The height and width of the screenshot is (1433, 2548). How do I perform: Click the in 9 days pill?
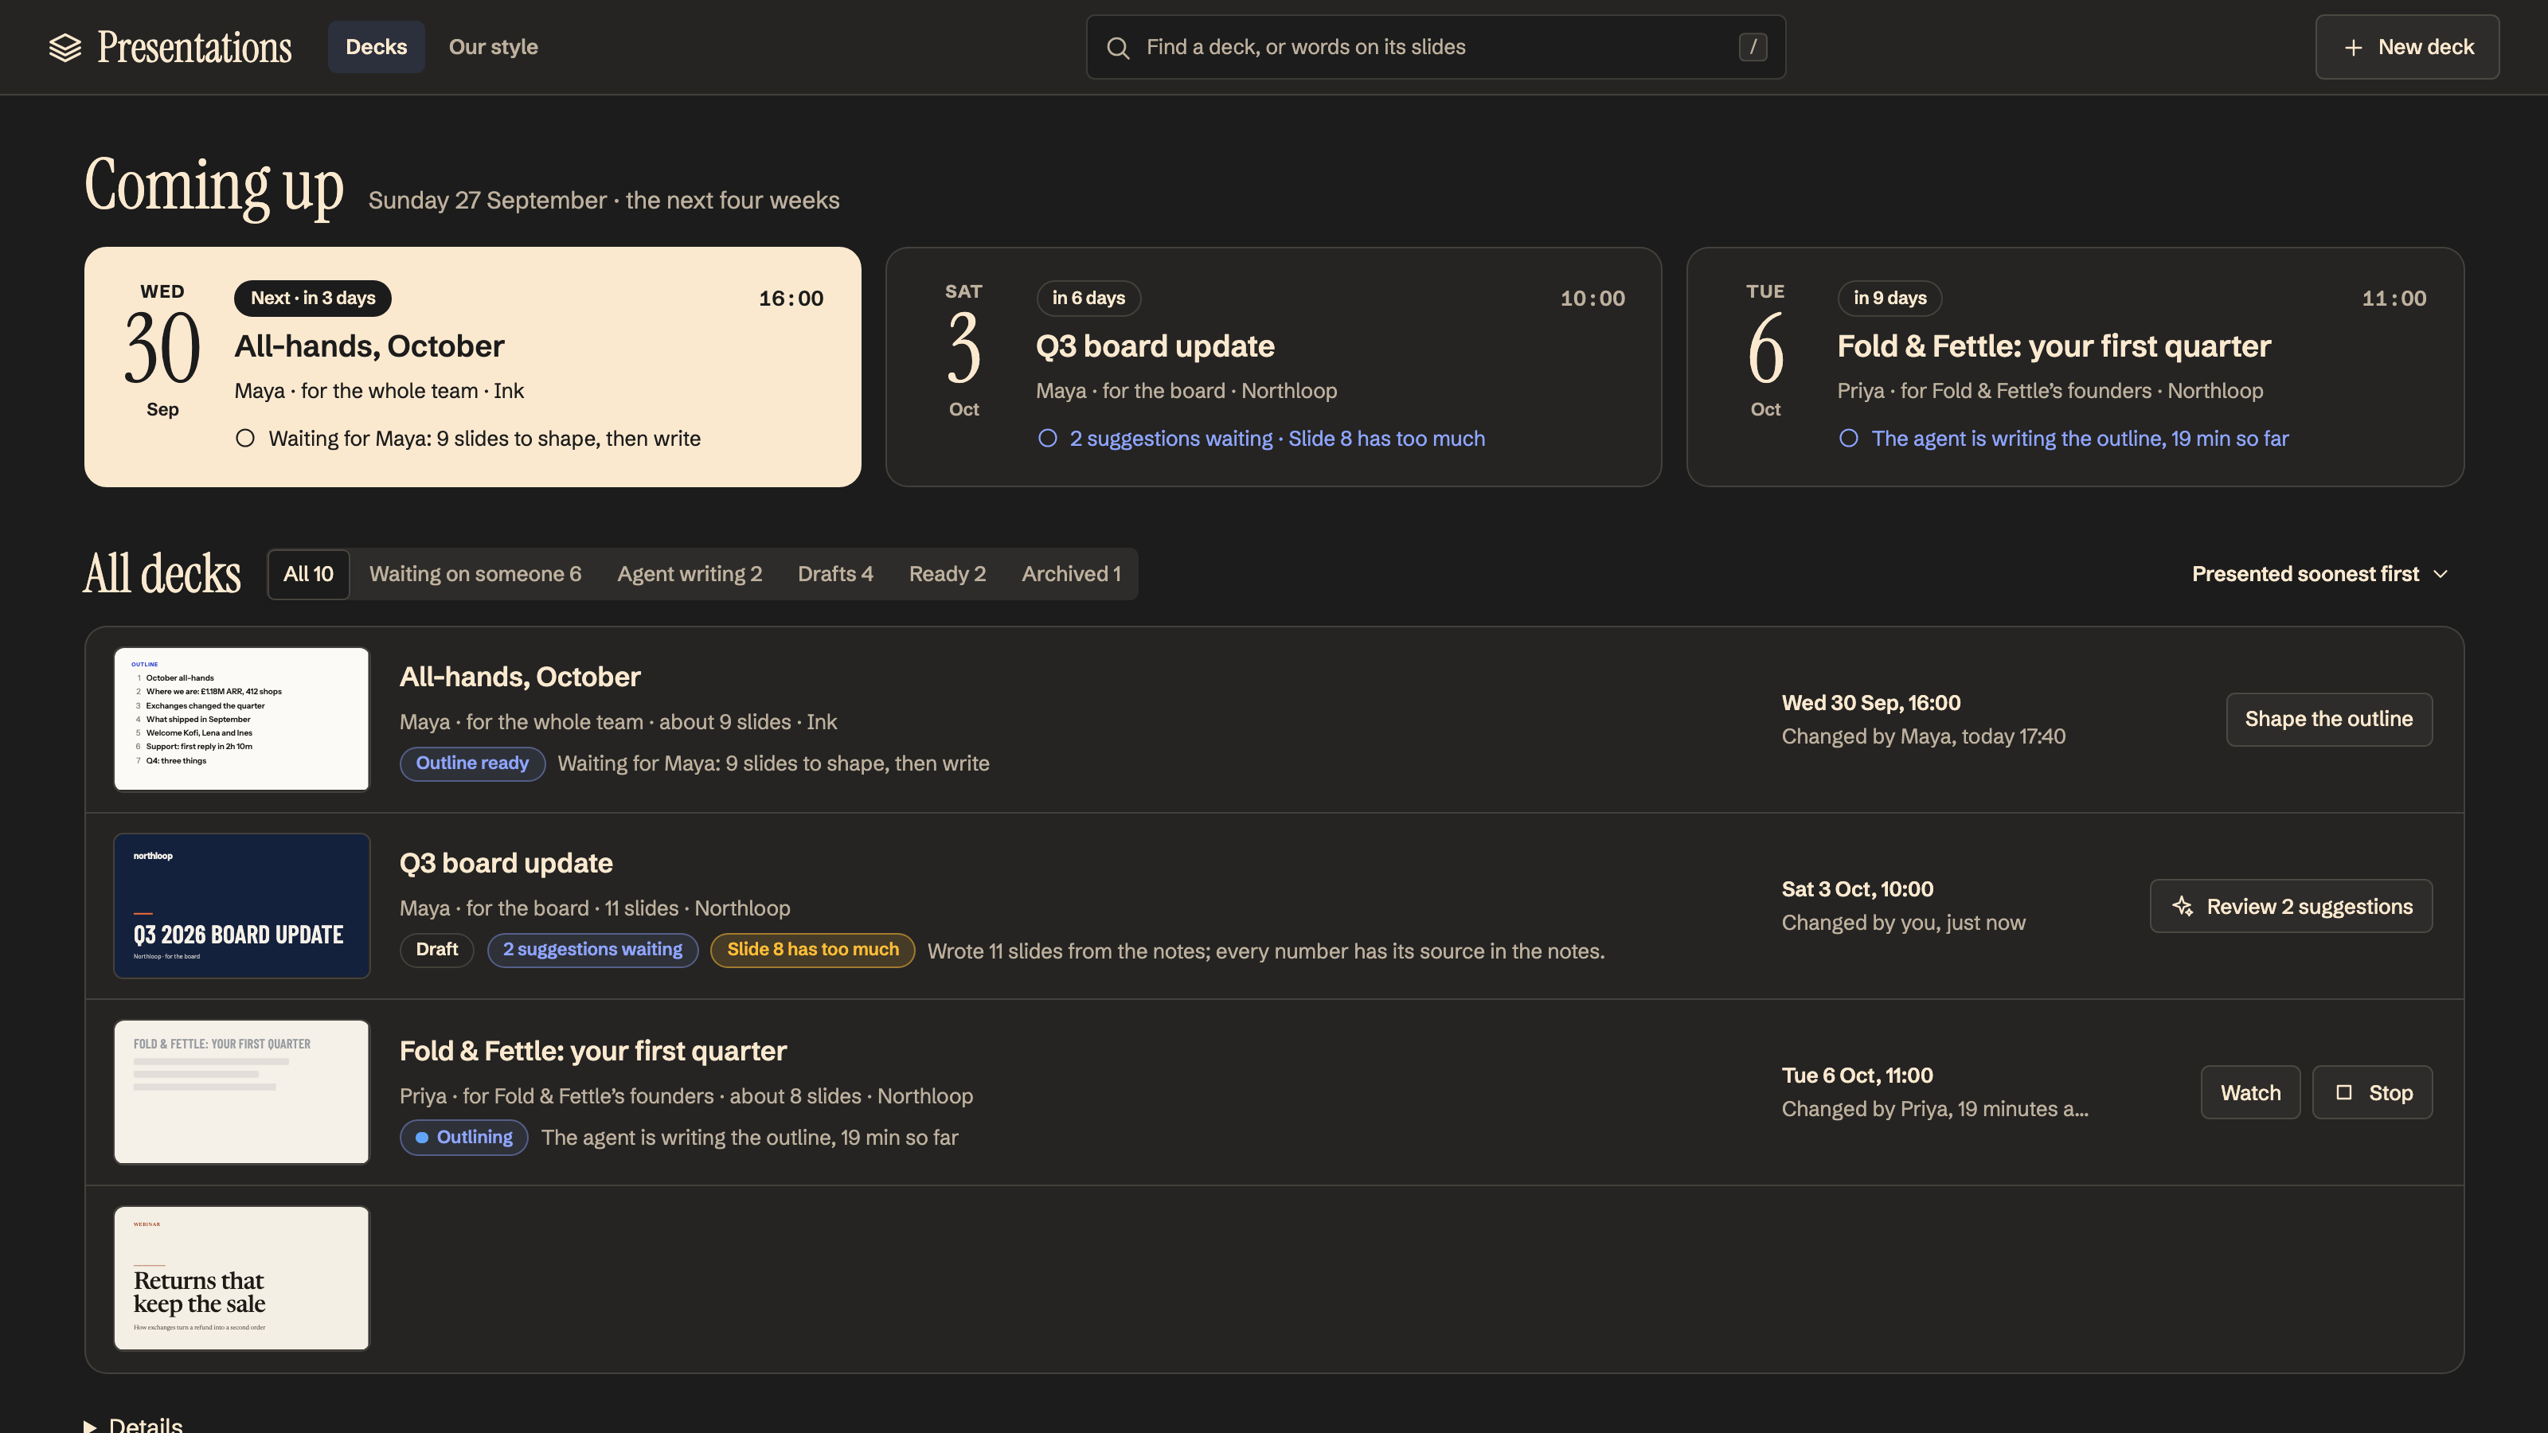tap(1890, 298)
